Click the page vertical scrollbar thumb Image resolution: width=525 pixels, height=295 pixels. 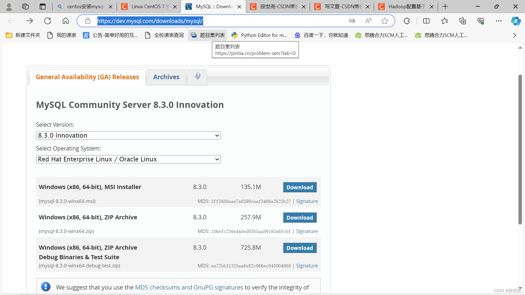520,149
